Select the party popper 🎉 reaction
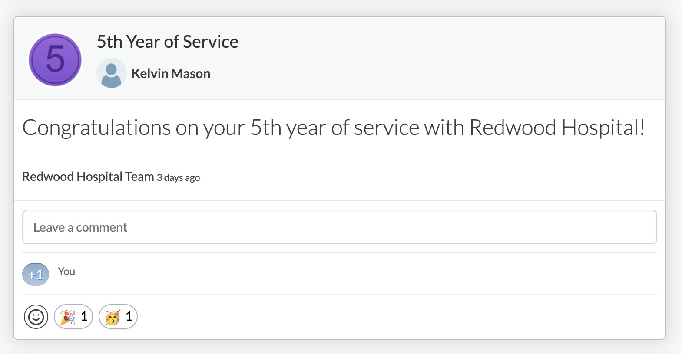This screenshot has width=682, height=354. [73, 317]
